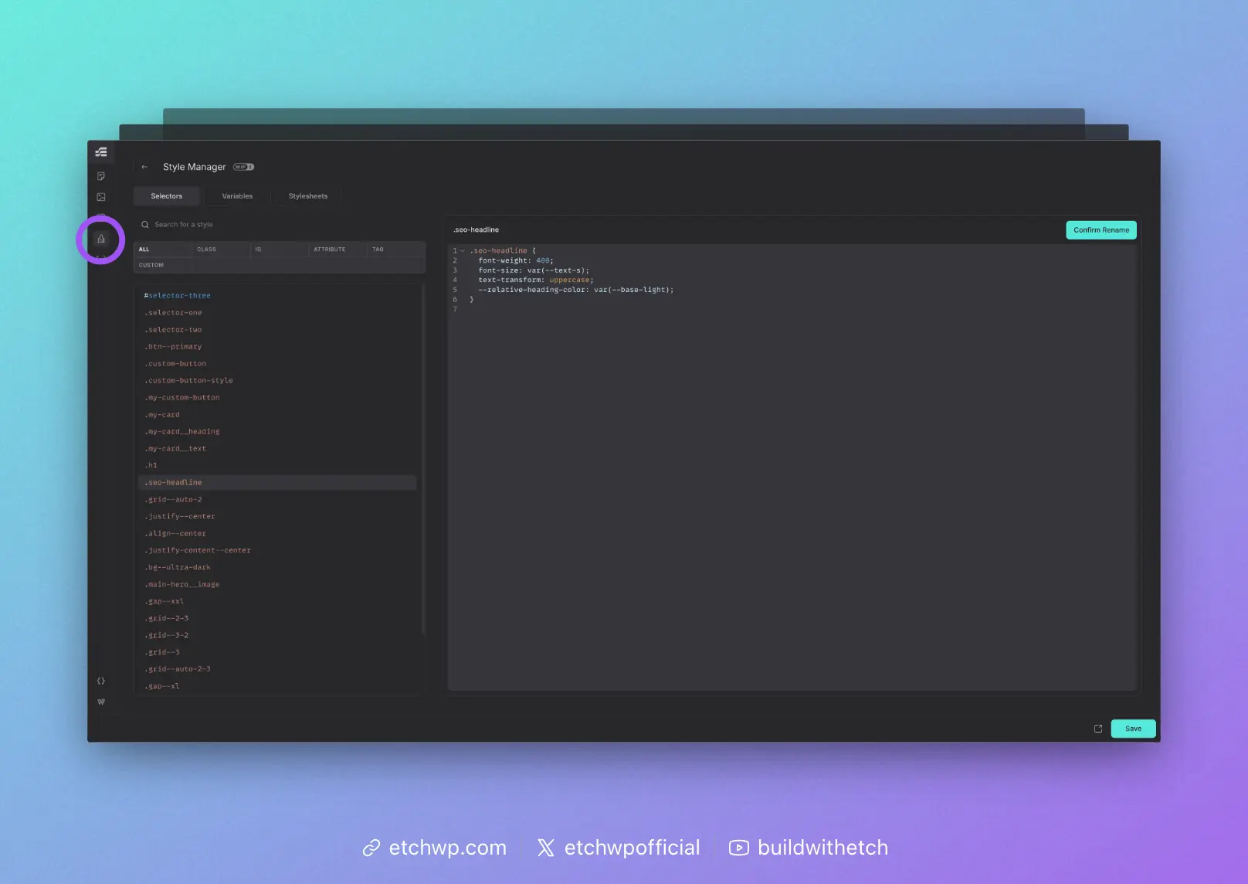Click the external open icon beside Save

coord(1098,729)
